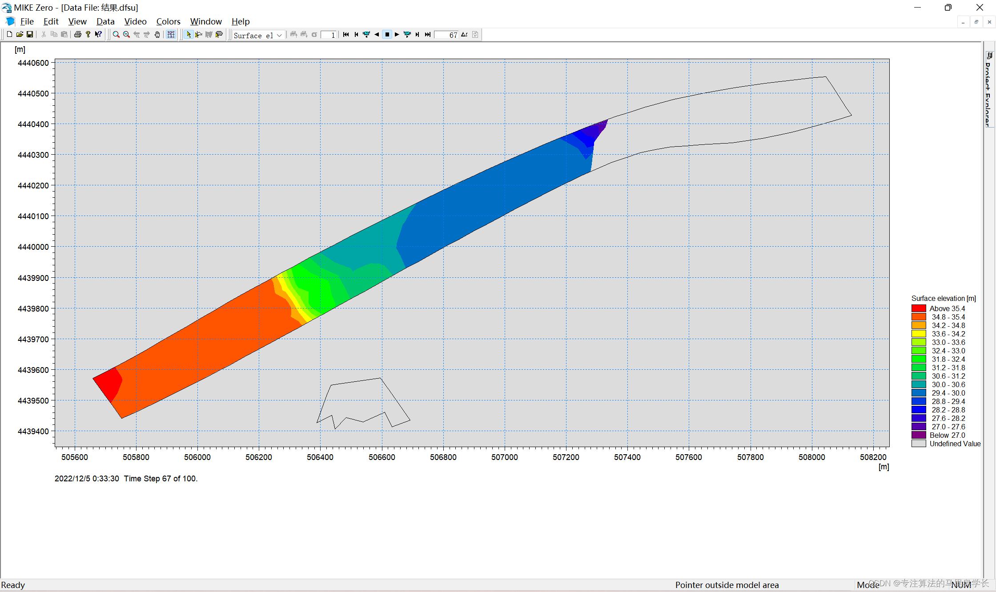Select the Zoom In tool

(116, 35)
